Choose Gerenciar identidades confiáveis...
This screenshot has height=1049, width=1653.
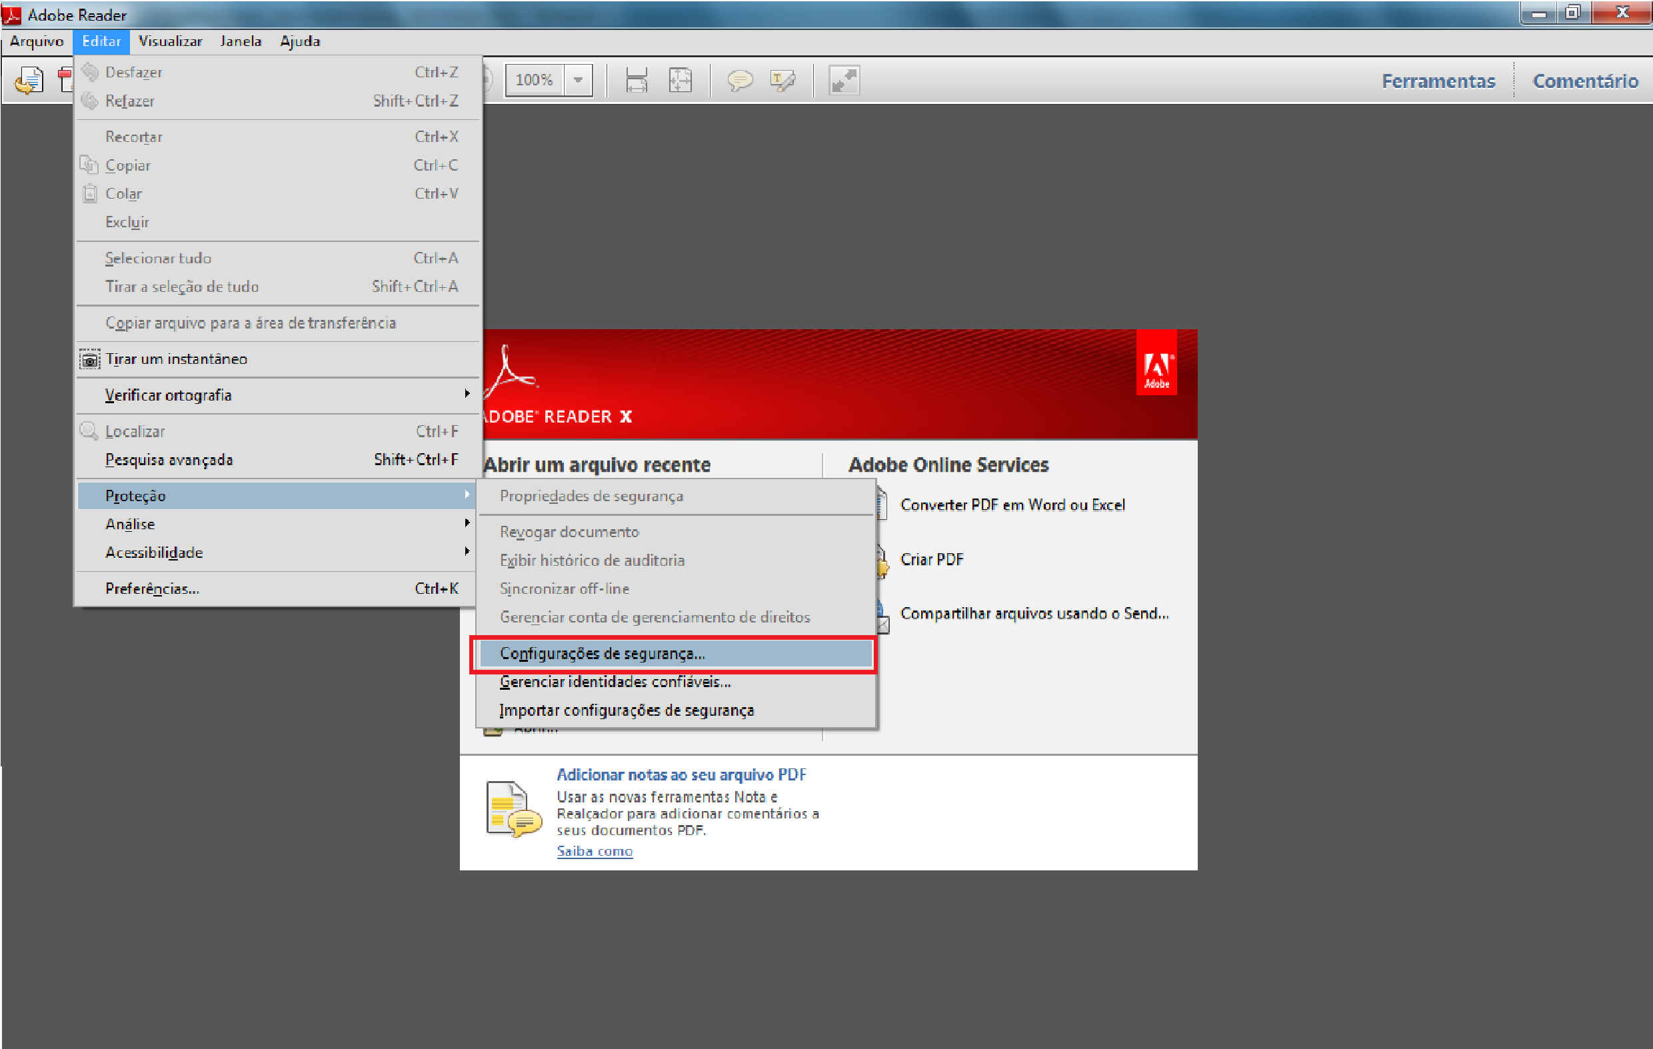pos(675,682)
